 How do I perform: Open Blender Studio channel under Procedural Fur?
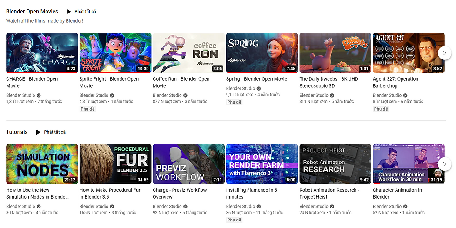coord(94,206)
